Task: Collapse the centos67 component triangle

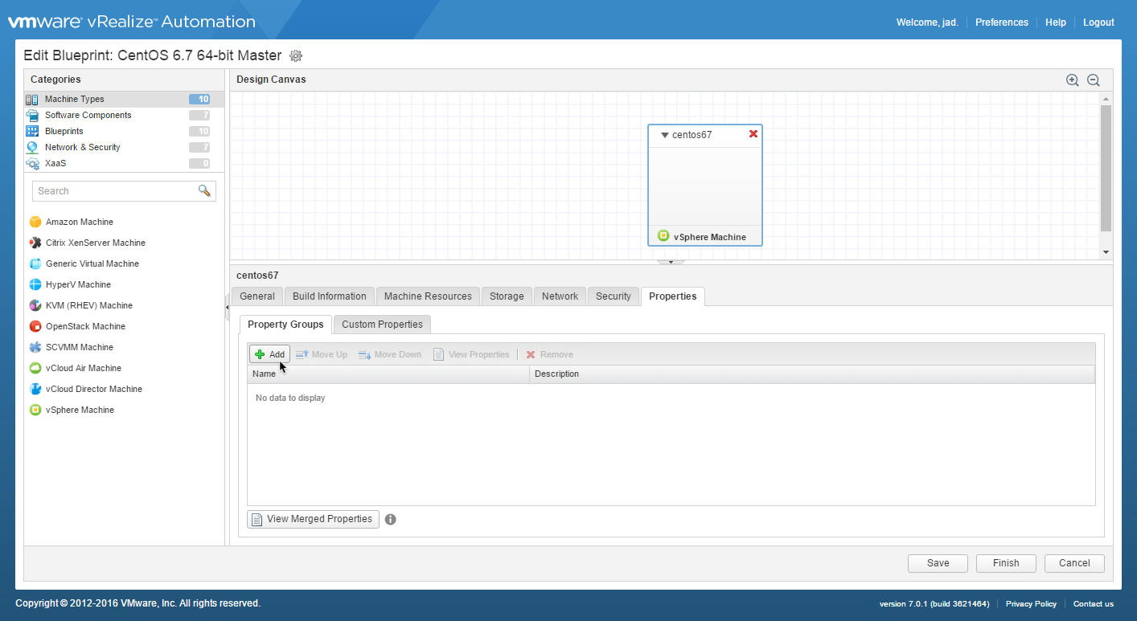Action: [665, 135]
